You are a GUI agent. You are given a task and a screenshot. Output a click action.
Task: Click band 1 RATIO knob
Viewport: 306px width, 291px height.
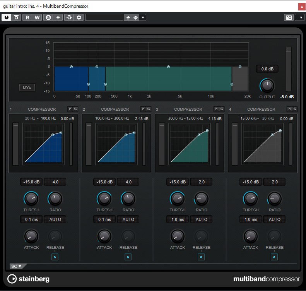coord(55,199)
